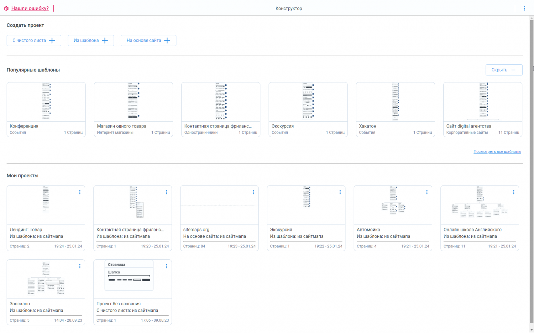This screenshot has height=333, width=534.
Task: Select the Конференция template thumbnail
Action: coord(46,102)
